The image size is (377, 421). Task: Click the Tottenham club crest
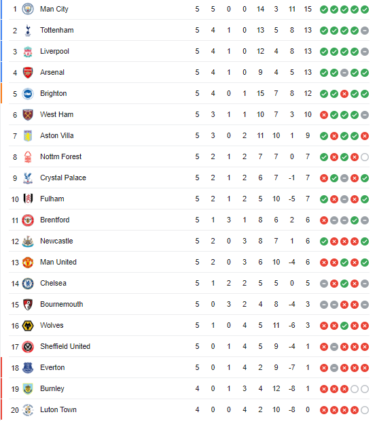coord(28,31)
